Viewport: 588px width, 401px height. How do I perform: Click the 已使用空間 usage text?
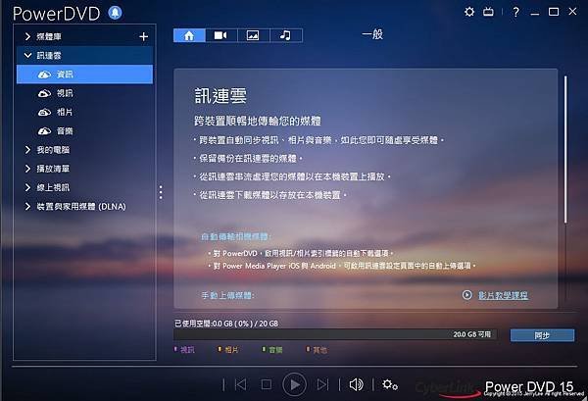pyautogui.click(x=226, y=324)
